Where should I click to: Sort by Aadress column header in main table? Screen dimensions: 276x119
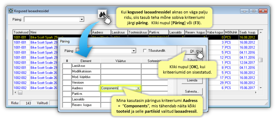click(102, 33)
